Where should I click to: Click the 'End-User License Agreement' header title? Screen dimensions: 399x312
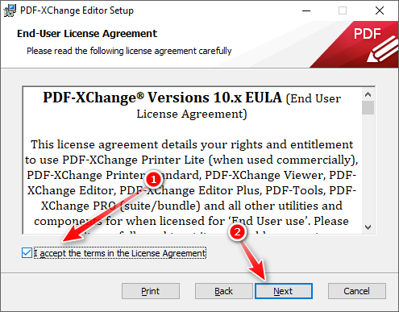click(x=87, y=34)
